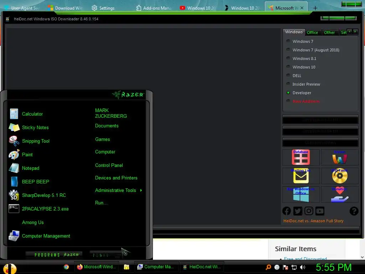Open Devices and Printers
The height and width of the screenshot is (274, 365).
pos(116,178)
